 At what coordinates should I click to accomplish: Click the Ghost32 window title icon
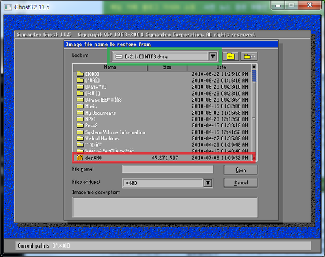pyautogui.click(x=7, y=7)
